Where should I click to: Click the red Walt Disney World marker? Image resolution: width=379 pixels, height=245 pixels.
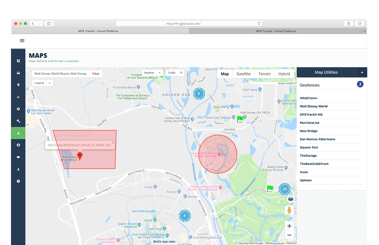coord(80,156)
